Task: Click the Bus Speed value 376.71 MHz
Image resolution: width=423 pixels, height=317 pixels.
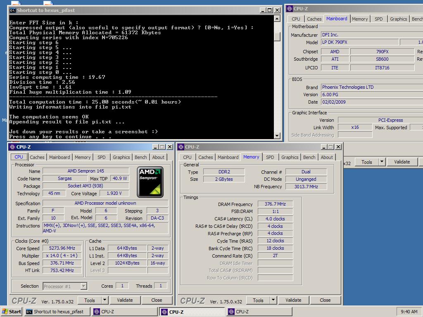Action: coord(62,263)
